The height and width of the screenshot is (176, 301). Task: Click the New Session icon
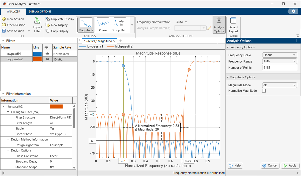pyautogui.click(x=4, y=19)
